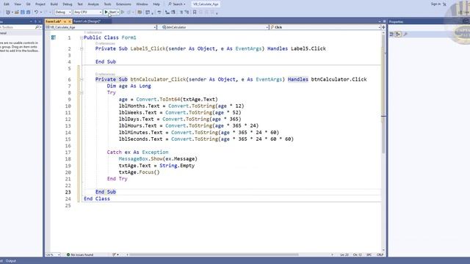Close the Form1.vb code tab
The image size is (470, 264).
70,21
